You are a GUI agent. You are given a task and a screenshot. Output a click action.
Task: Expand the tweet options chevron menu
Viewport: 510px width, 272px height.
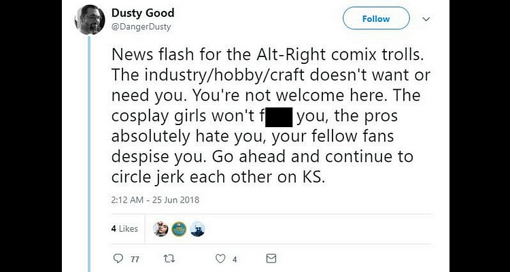[426, 19]
